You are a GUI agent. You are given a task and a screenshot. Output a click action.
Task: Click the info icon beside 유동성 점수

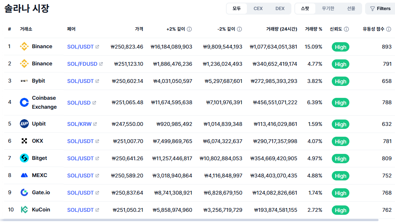click(388, 29)
